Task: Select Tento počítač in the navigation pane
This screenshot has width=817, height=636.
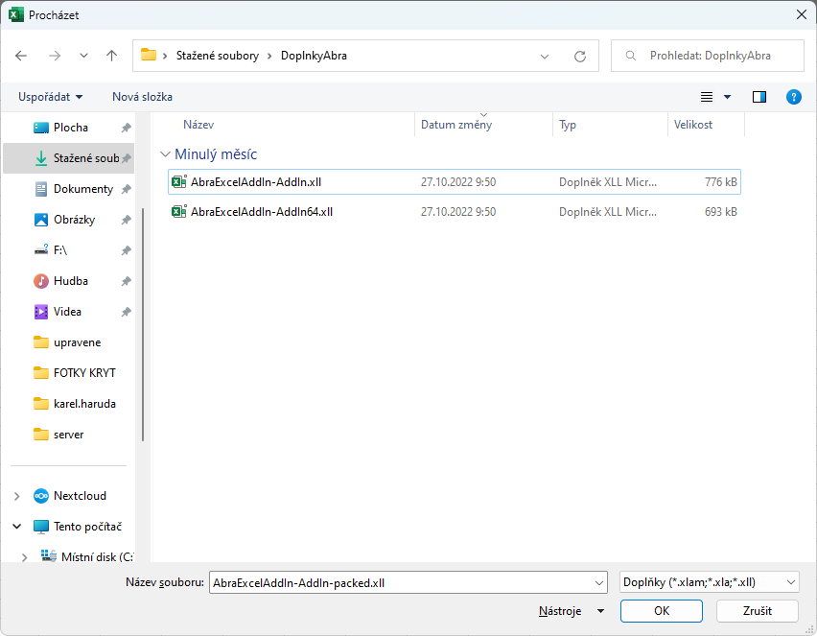Action: 87,527
